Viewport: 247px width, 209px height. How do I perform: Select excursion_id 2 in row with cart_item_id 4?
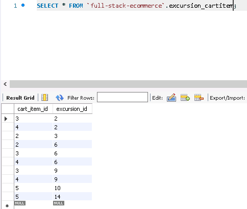pos(72,127)
